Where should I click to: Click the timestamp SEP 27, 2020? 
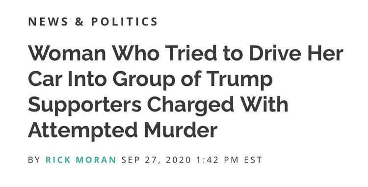[x=157, y=160]
